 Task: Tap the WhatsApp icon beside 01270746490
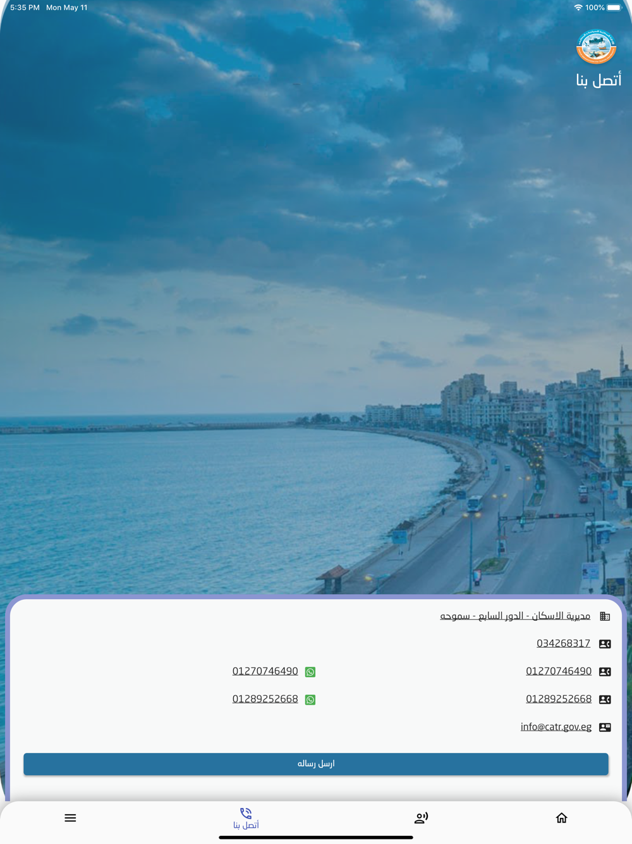pyautogui.click(x=310, y=672)
